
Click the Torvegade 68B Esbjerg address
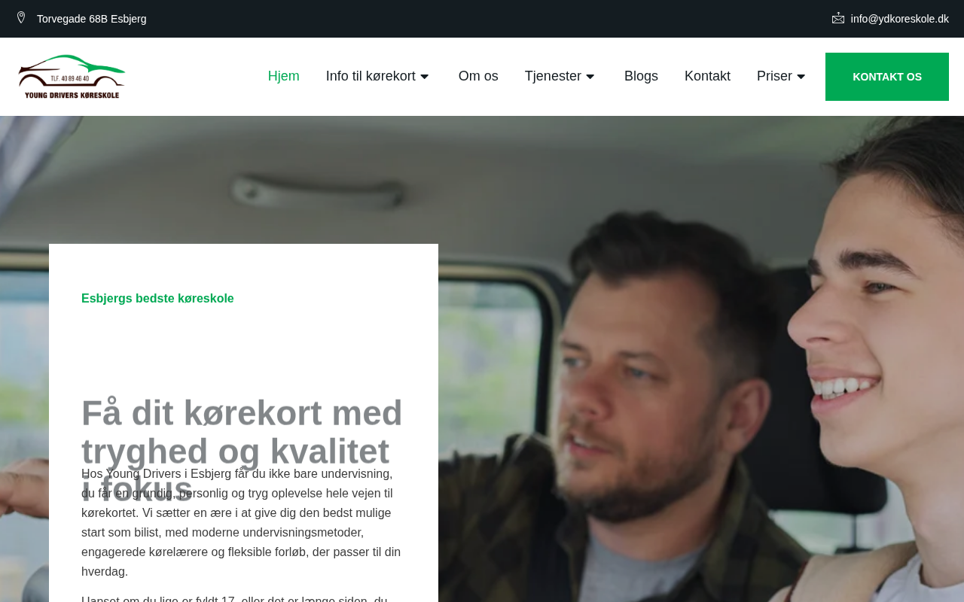(92, 19)
